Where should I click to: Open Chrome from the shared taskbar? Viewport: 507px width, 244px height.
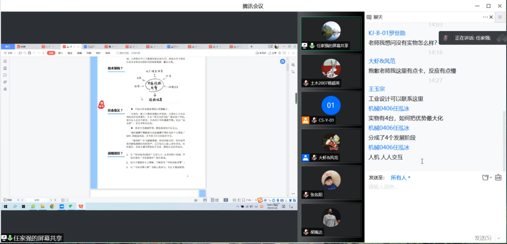point(52,206)
